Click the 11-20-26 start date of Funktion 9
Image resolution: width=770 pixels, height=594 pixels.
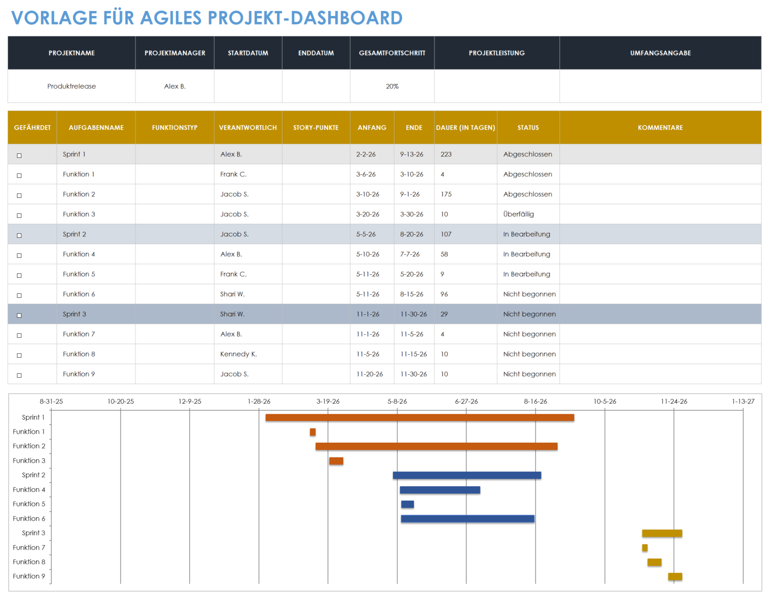[372, 374]
